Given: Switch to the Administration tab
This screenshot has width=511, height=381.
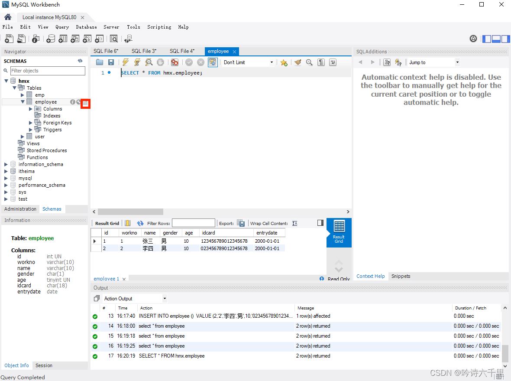Looking at the screenshot, I should tap(20, 209).
